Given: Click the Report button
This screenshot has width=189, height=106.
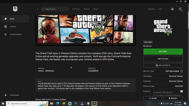Looking at the screenshot, I should pos(173,98).
